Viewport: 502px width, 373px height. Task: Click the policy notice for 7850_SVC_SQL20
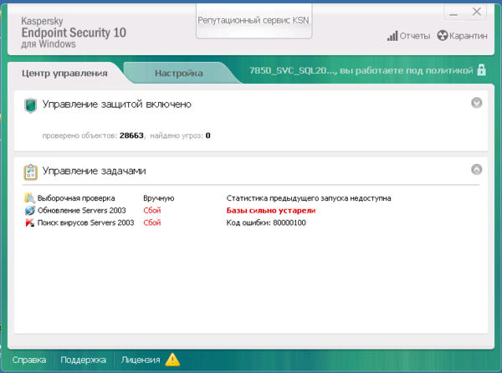361,70
